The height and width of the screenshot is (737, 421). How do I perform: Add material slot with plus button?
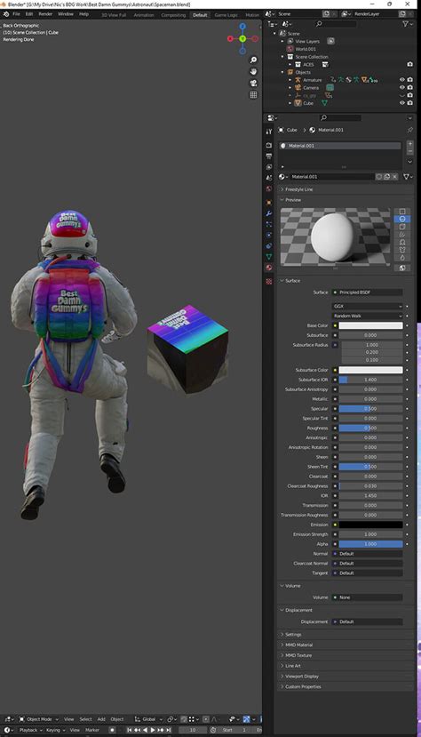coord(410,144)
